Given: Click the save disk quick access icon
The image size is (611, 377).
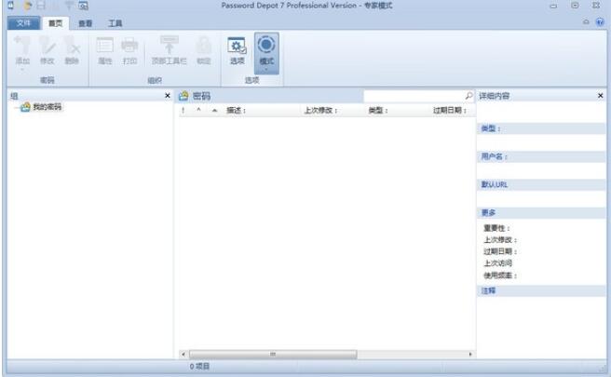Looking at the screenshot, I should click(x=41, y=6).
